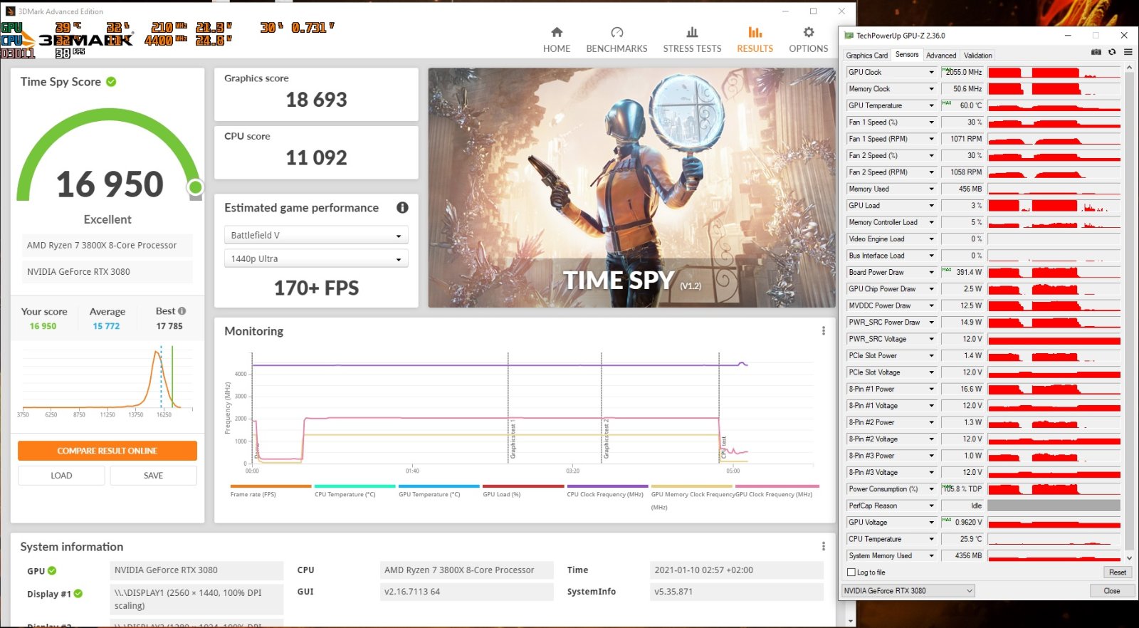Click the score distribution chart

[107, 377]
